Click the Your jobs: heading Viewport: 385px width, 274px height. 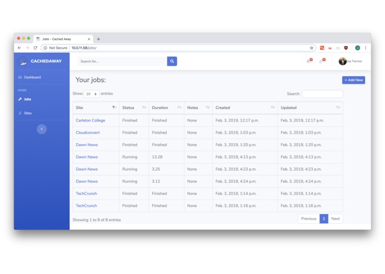[x=91, y=80]
